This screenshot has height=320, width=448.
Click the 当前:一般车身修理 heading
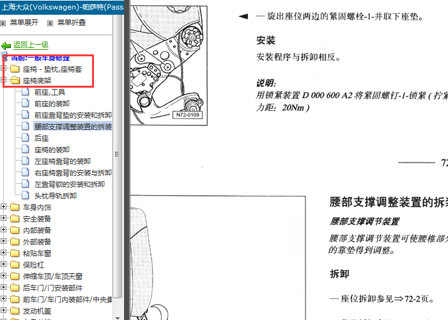pyautogui.click(x=40, y=58)
